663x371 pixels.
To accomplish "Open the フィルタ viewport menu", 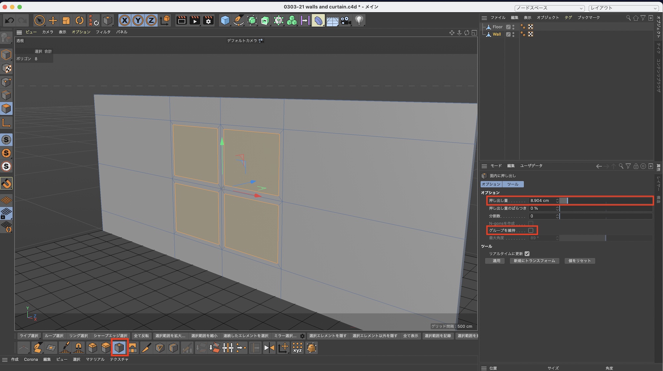I will [x=103, y=32].
